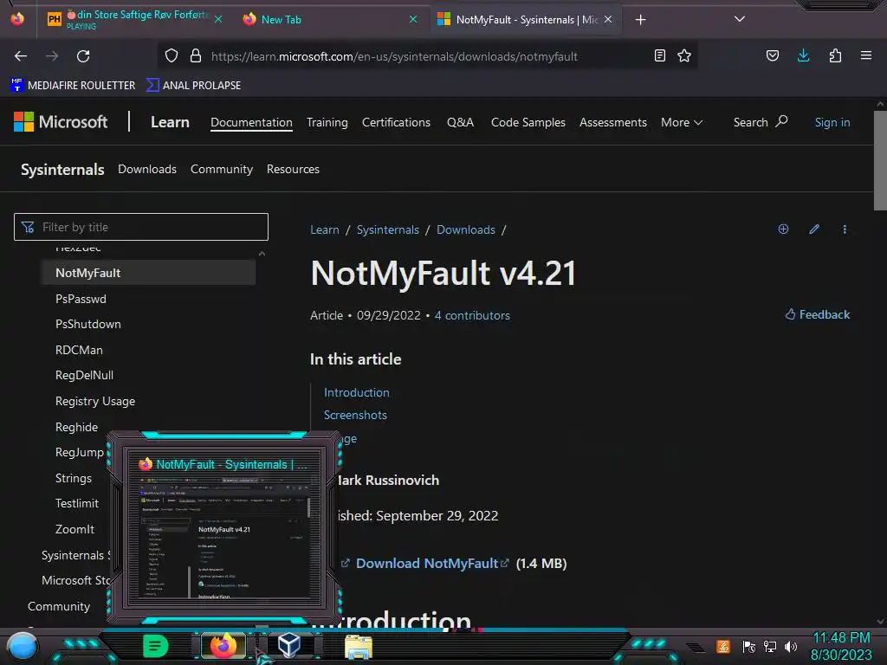This screenshot has width=887, height=665.
Task: Click the Sysinternals breadcrumb
Action: [387, 229]
